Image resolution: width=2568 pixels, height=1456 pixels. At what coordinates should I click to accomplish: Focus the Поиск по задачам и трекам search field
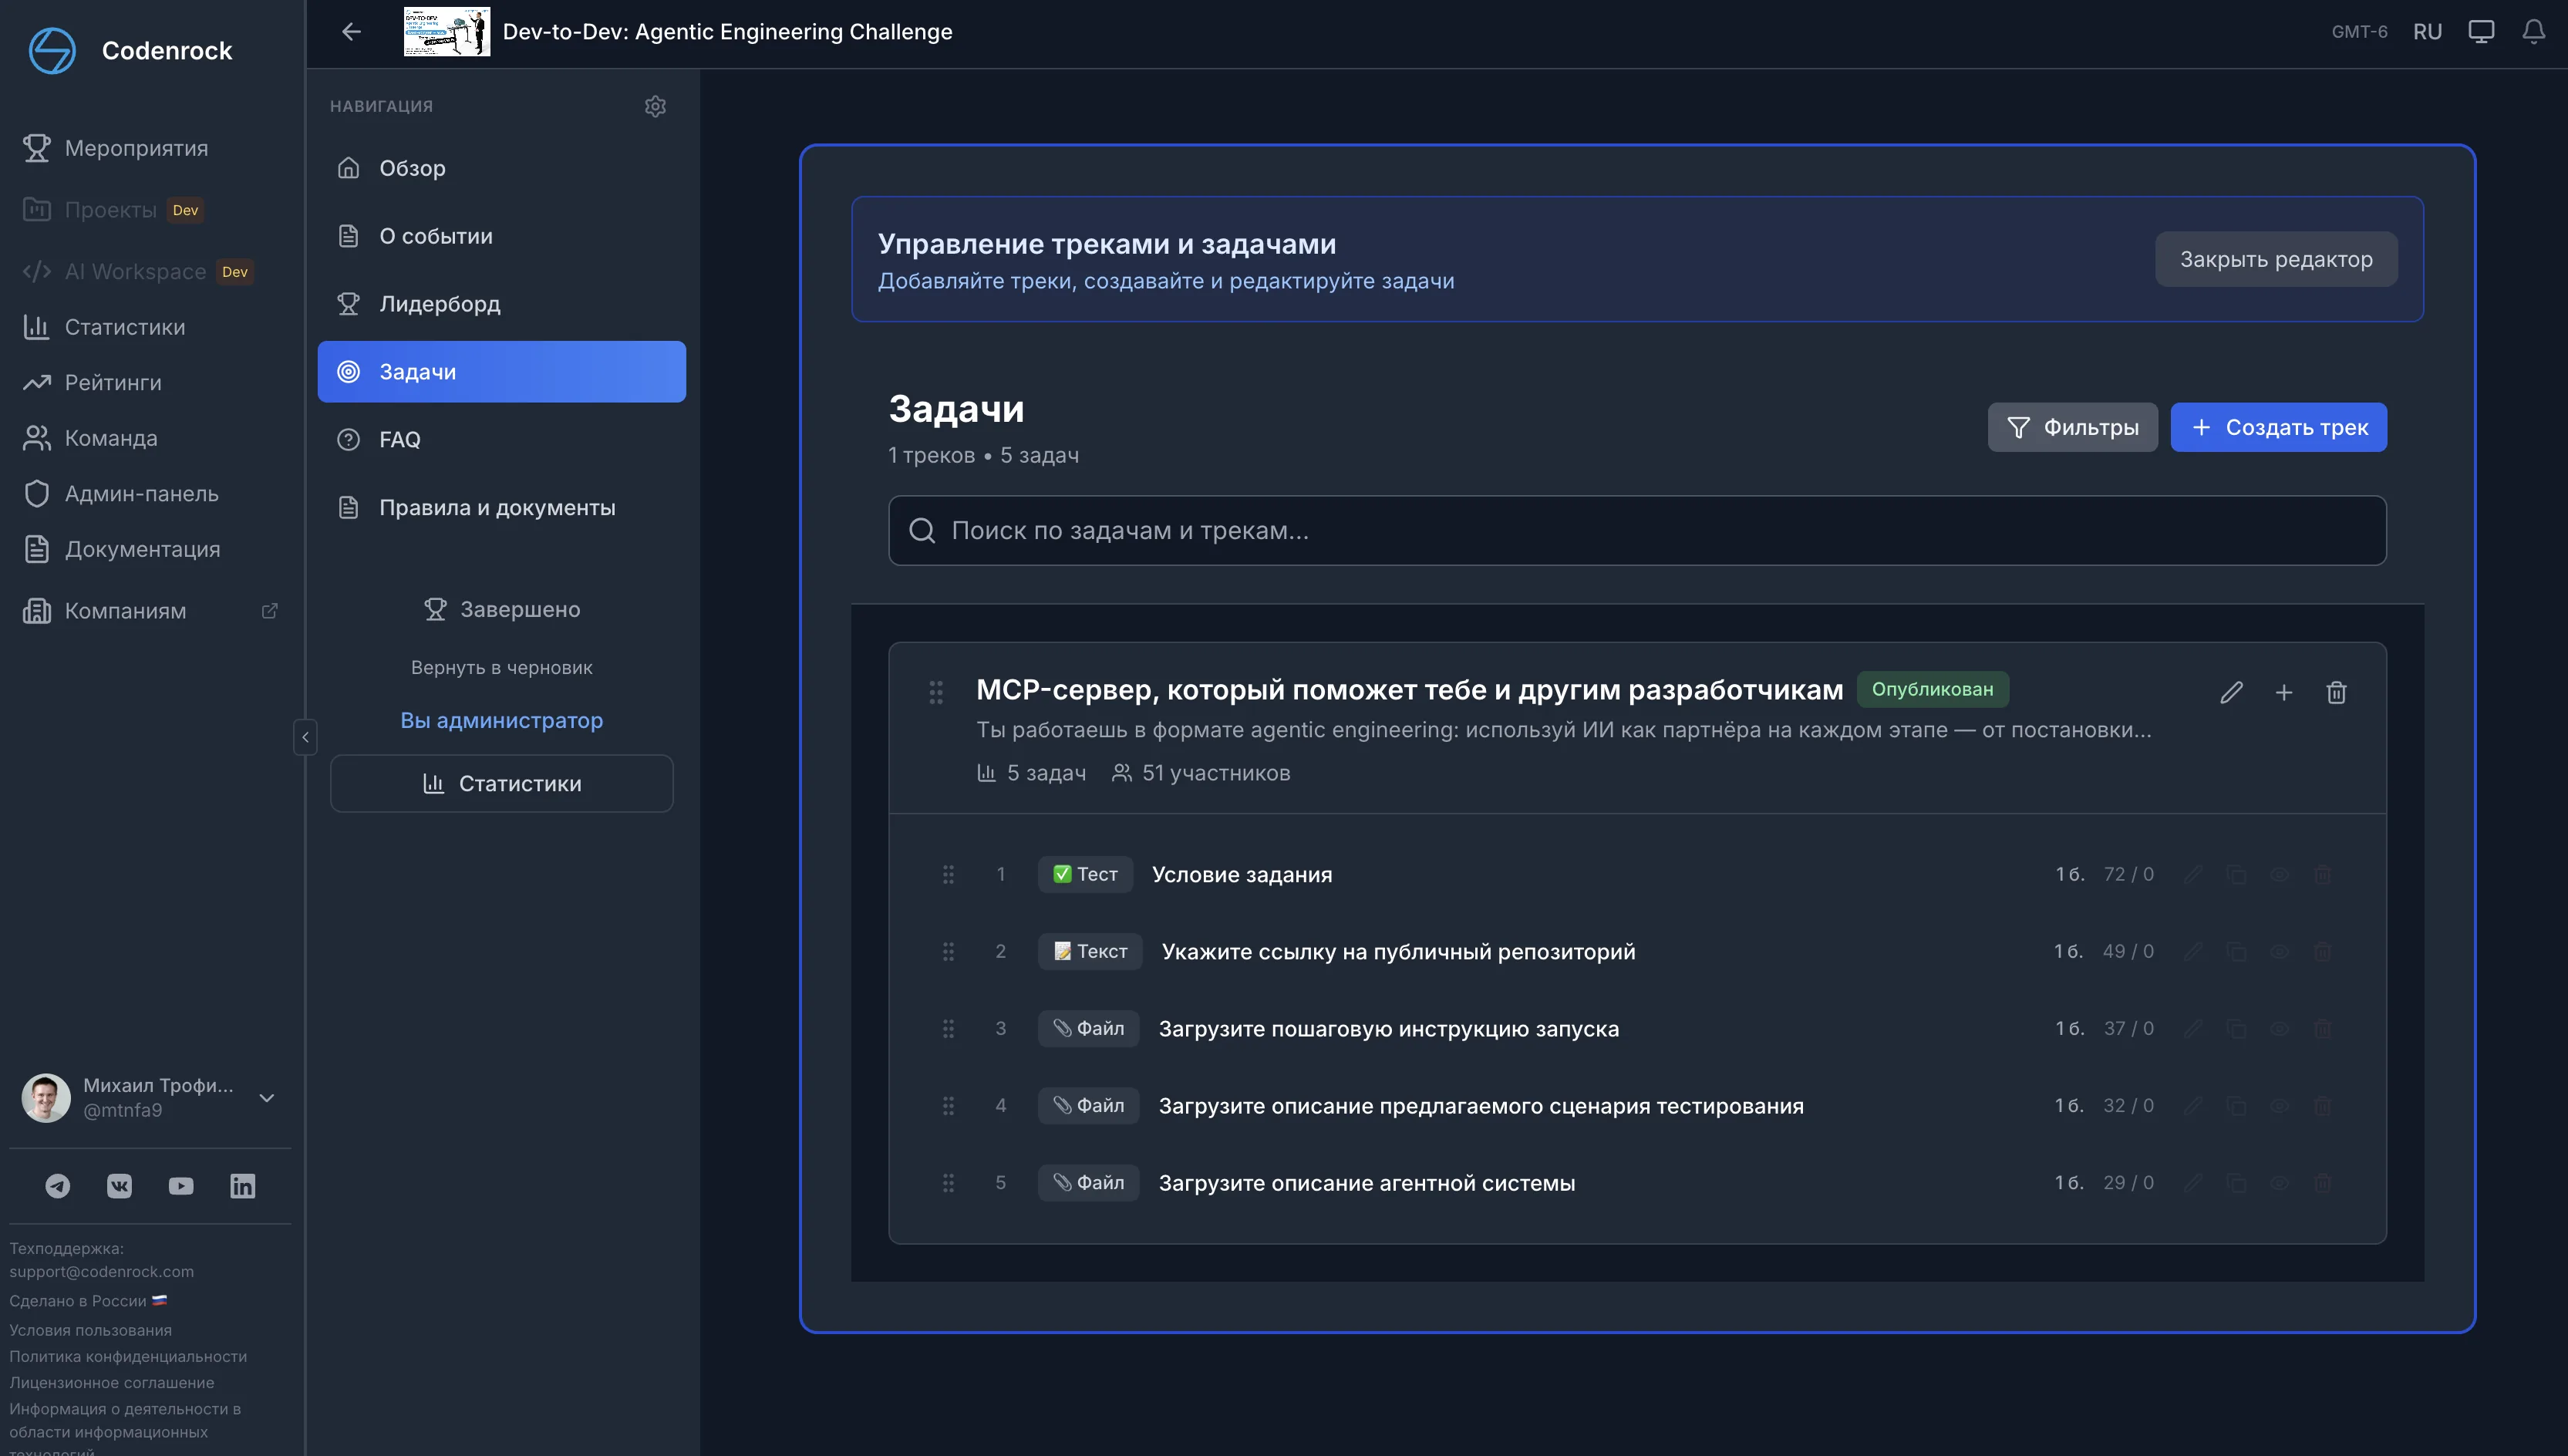pos(1637,531)
